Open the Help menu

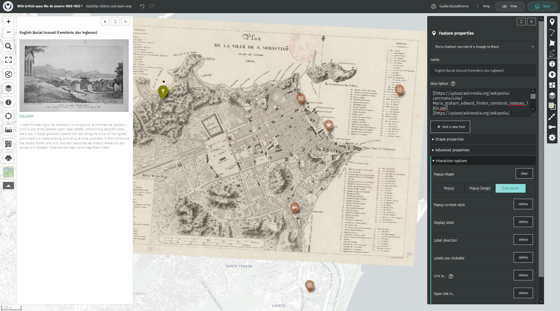click(486, 6)
